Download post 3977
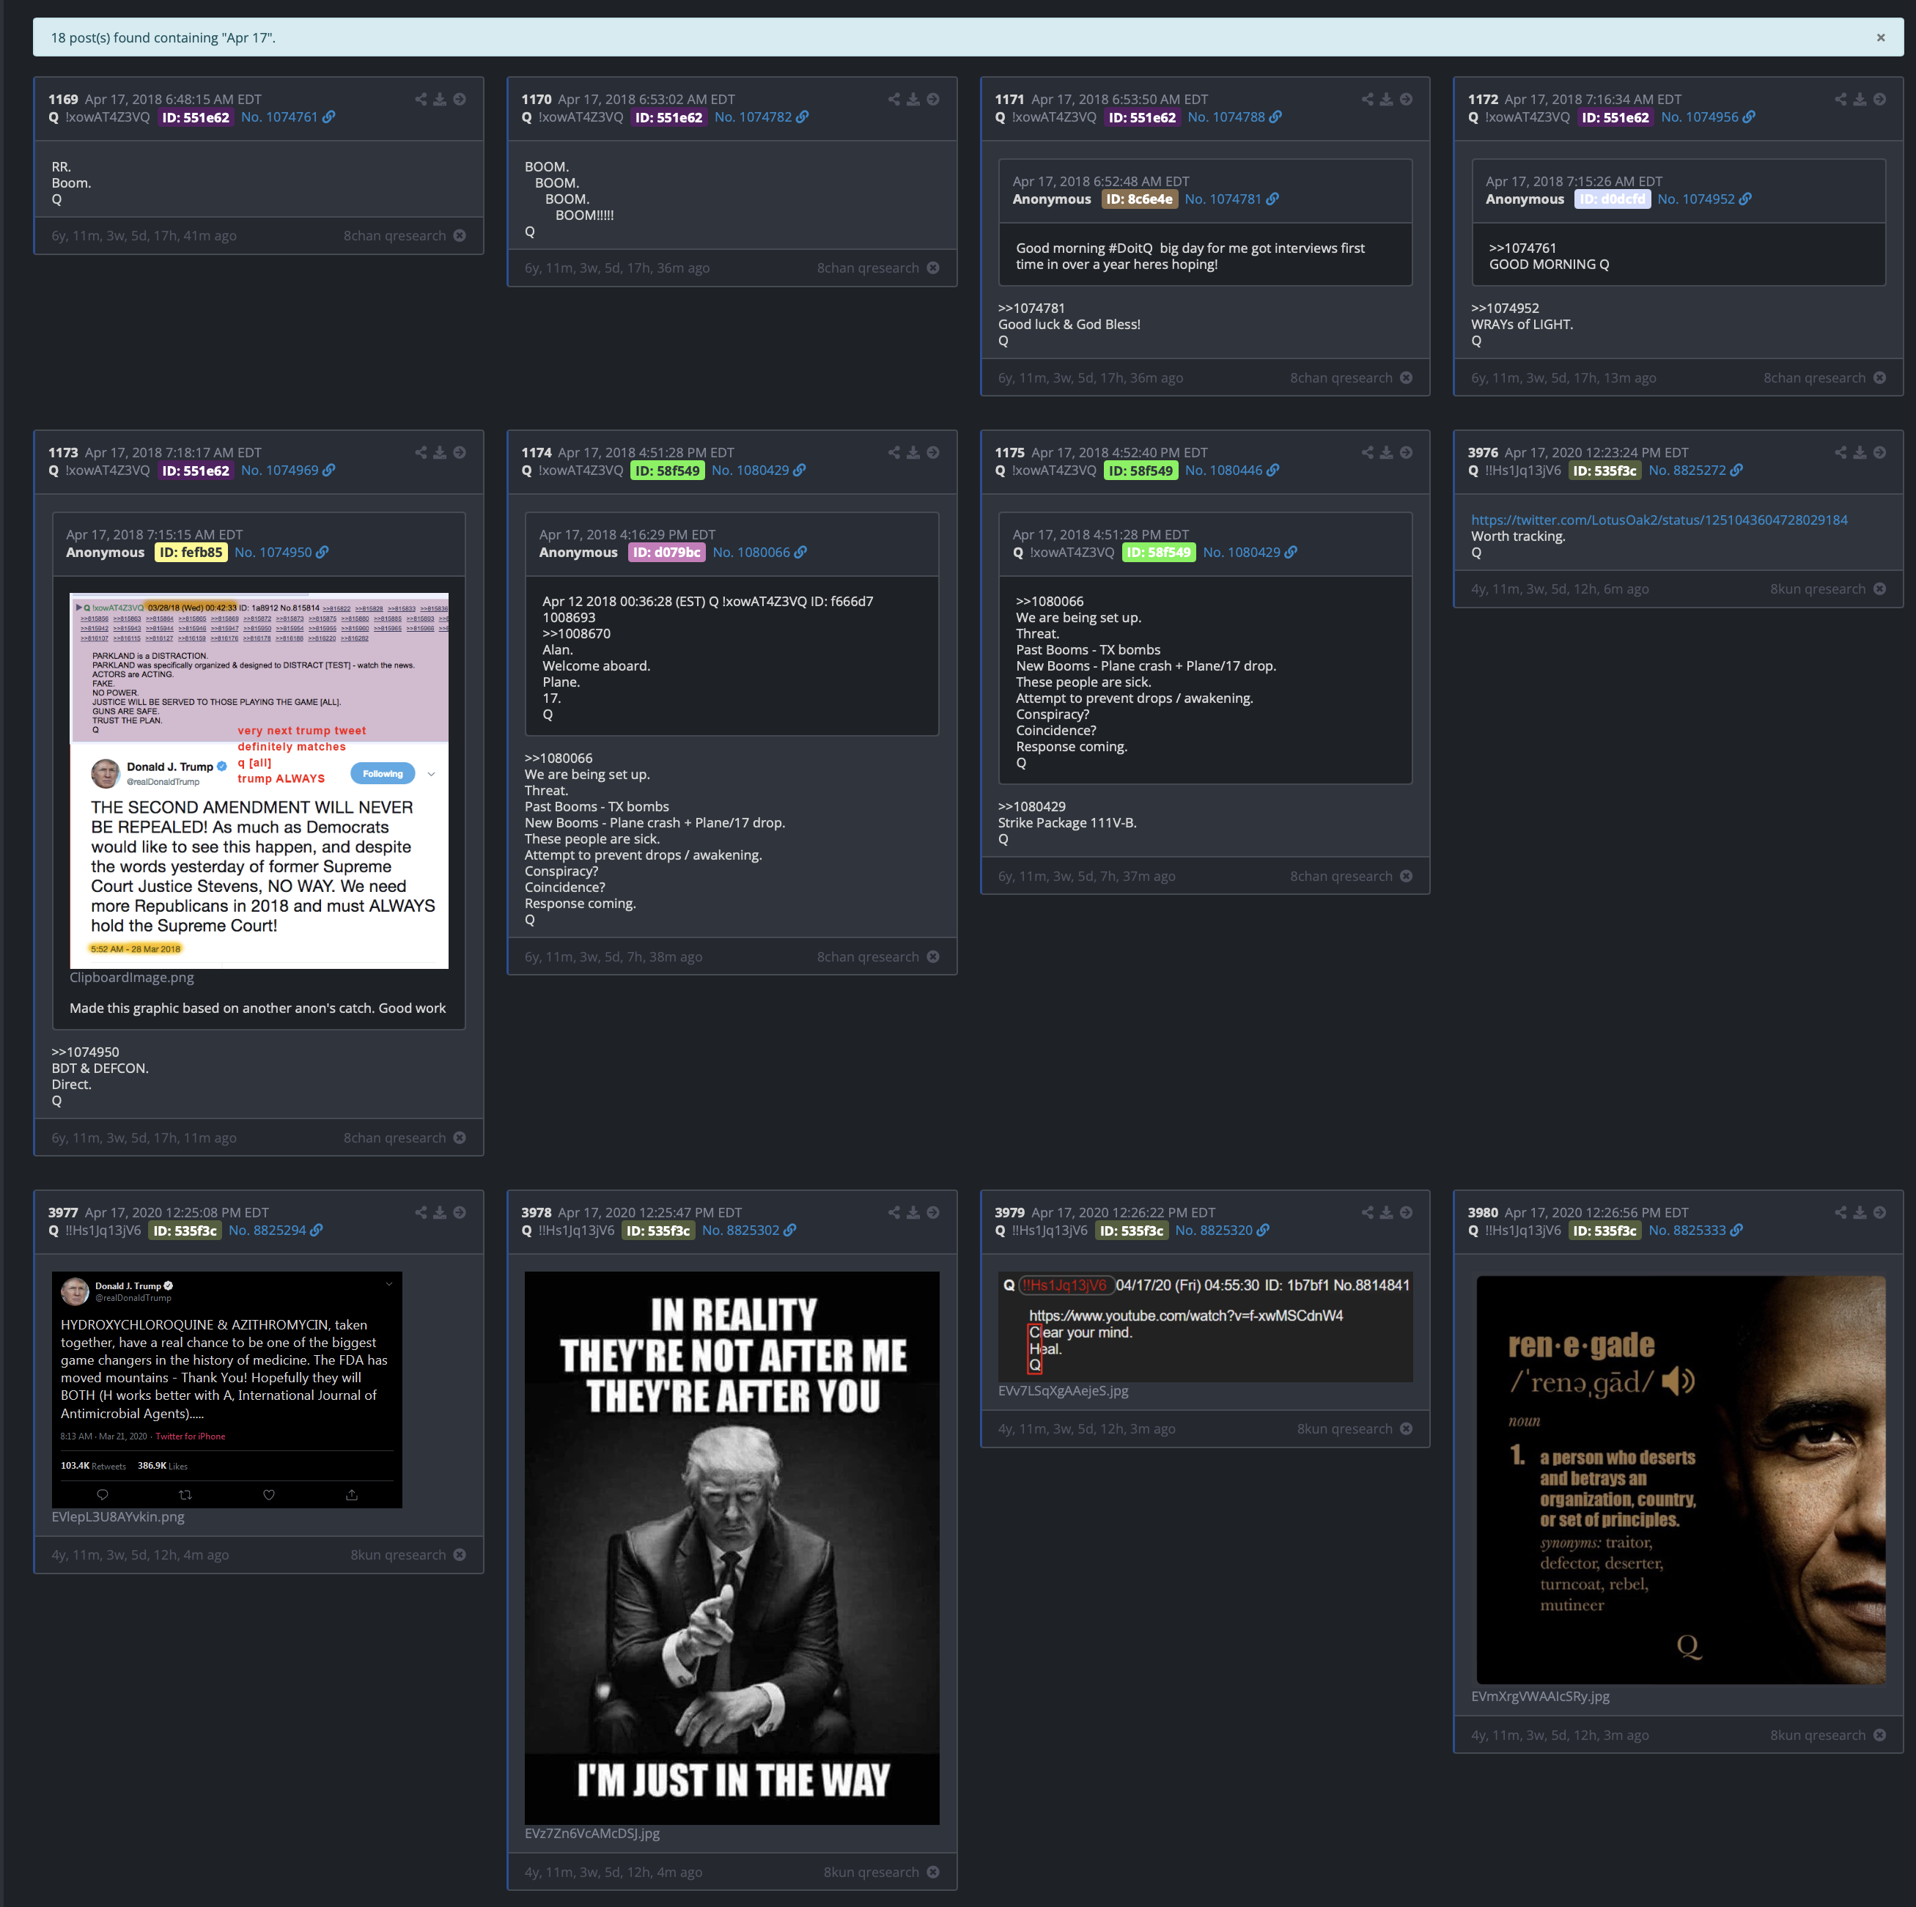Image resolution: width=1916 pixels, height=1907 pixels. click(439, 1211)
